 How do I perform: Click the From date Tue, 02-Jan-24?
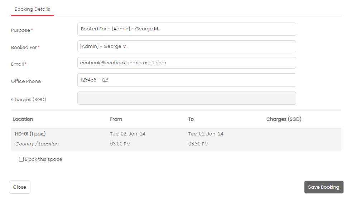tap(128, 134)
